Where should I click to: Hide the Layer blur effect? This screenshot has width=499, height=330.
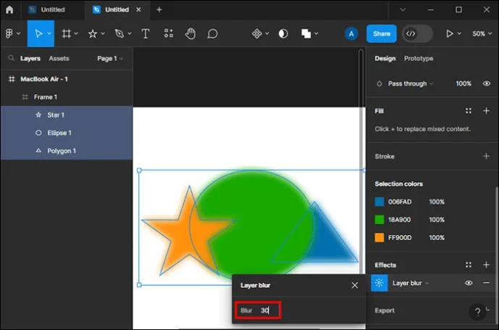click(469, 283)
